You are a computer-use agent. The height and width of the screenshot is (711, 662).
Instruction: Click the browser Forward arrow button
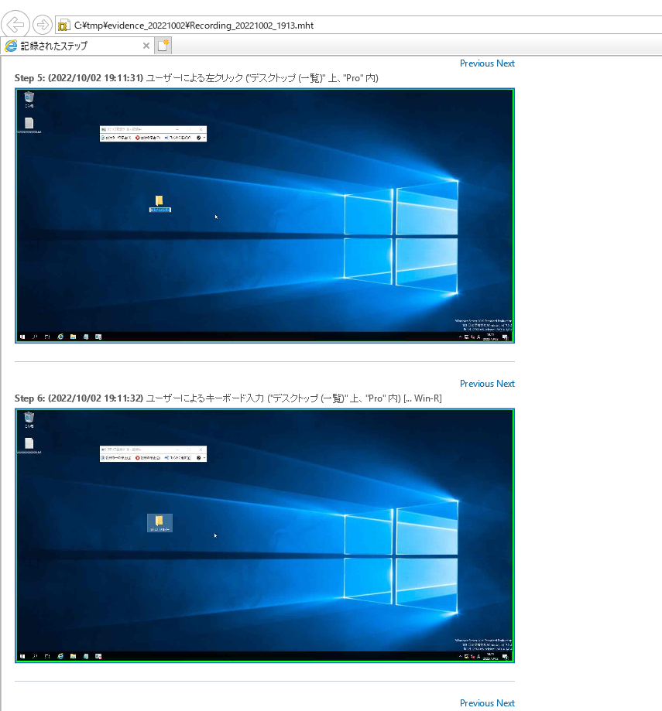pos(43,25)
